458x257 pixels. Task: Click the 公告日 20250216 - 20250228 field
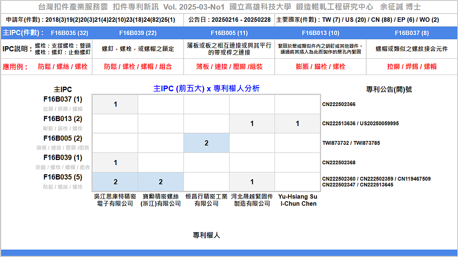229,20
